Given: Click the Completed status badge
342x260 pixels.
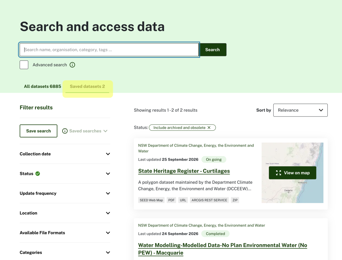Looking at the screenshot, I should [215, 234].
